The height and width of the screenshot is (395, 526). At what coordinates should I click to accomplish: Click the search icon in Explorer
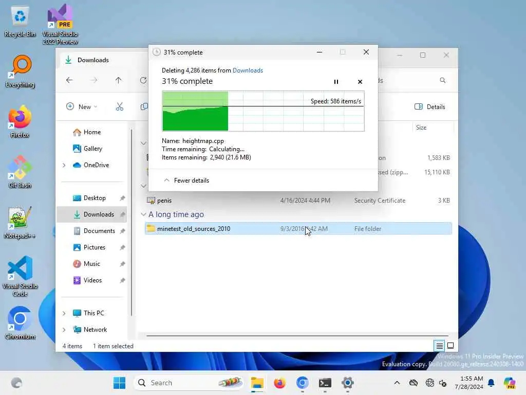(442, 80)
